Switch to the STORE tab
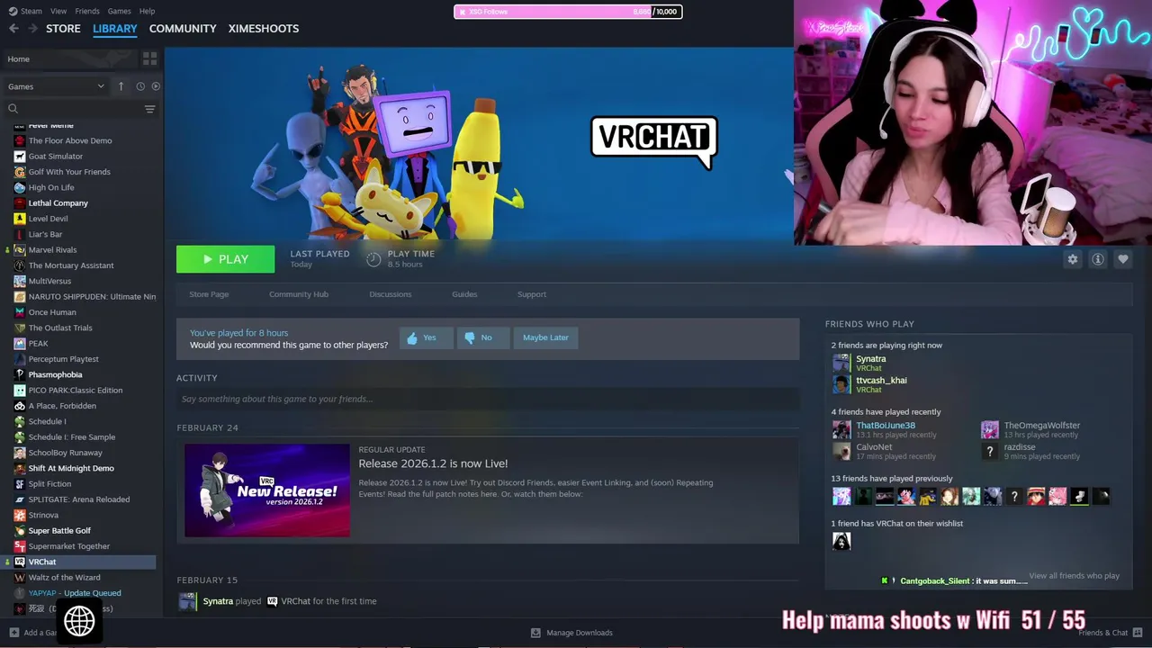 63,28
